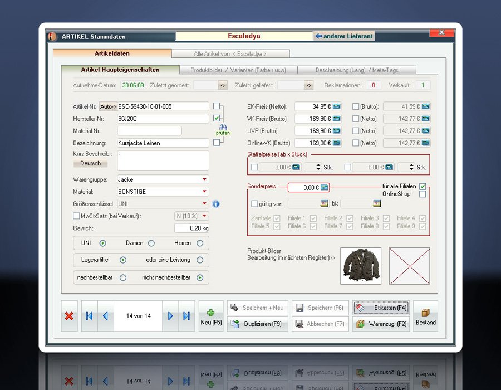This screenshot has height=390, width=501.
Task: Click the Duplizieren (F9) button
Action: (x=258, y=324)
